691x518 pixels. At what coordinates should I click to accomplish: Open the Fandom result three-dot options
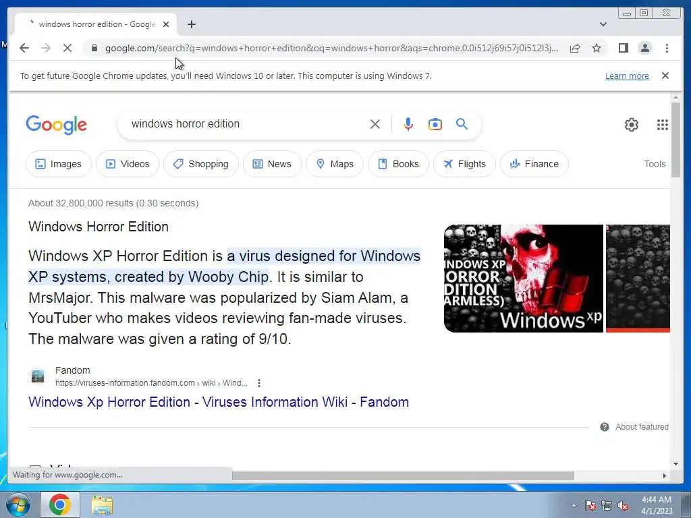point(259,383)
